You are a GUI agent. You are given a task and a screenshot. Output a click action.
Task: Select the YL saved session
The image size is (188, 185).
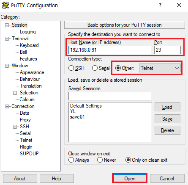point(73,111)
